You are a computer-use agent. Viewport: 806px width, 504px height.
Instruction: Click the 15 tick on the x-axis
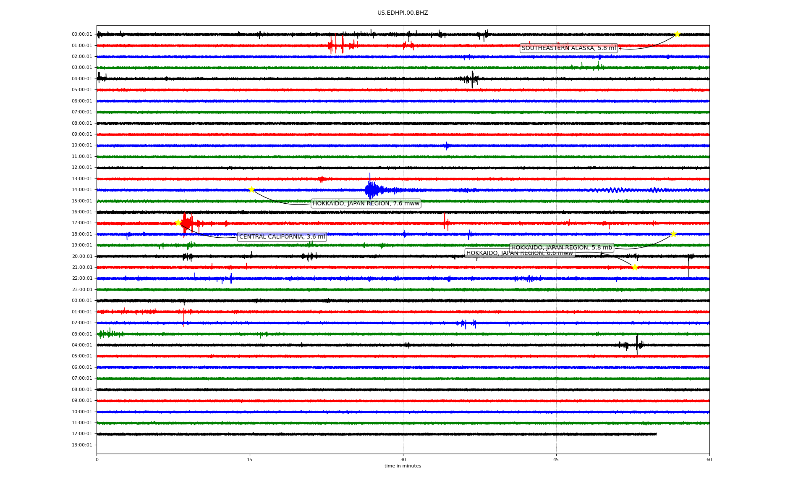(250, 459)
